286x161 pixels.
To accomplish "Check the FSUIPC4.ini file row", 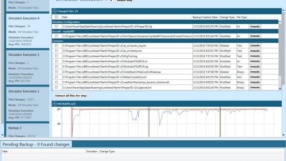I will (x=56, y=61).
